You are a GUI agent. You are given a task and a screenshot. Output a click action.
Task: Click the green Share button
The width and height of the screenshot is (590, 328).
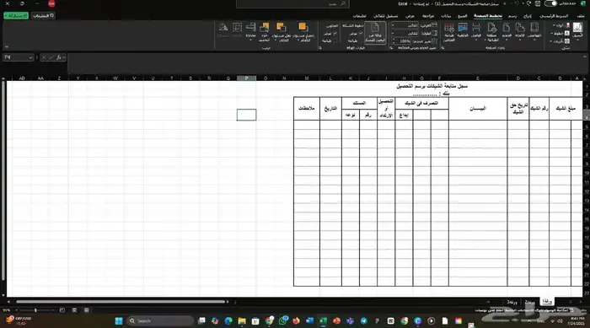click(x=16, y=15)
